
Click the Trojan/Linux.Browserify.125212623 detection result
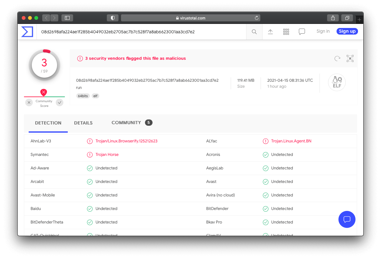click(x=126, y=141)
